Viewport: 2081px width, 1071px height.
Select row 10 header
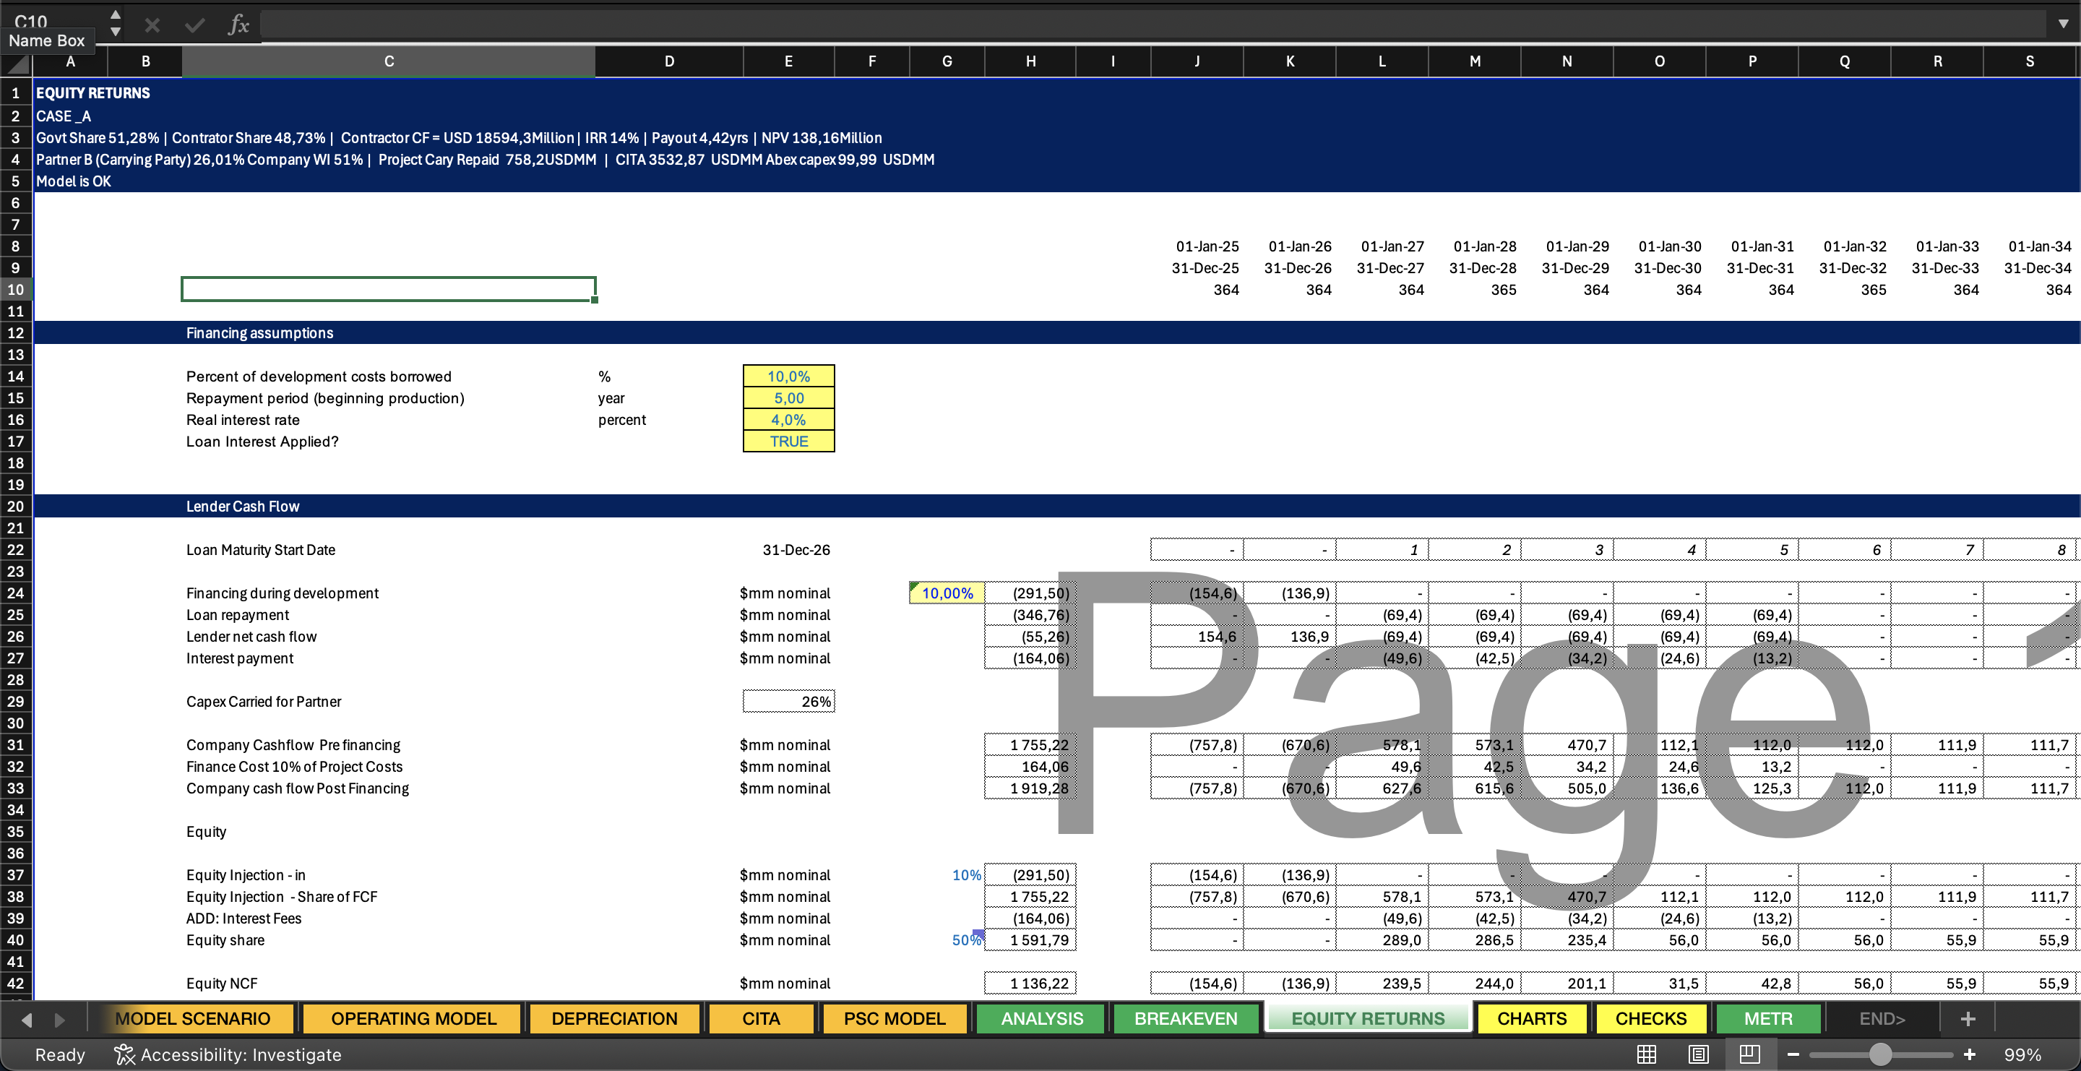[15, 289]
